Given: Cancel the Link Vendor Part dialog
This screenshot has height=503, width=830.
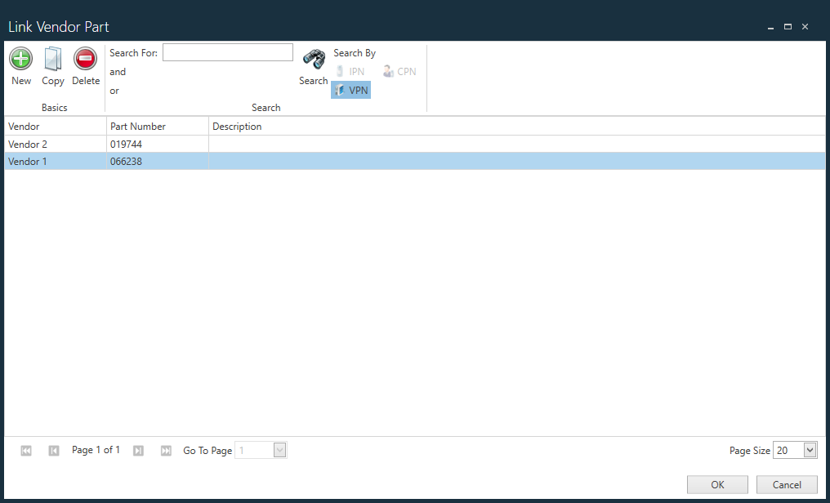Looking at the screenshot, I should 786,484.
